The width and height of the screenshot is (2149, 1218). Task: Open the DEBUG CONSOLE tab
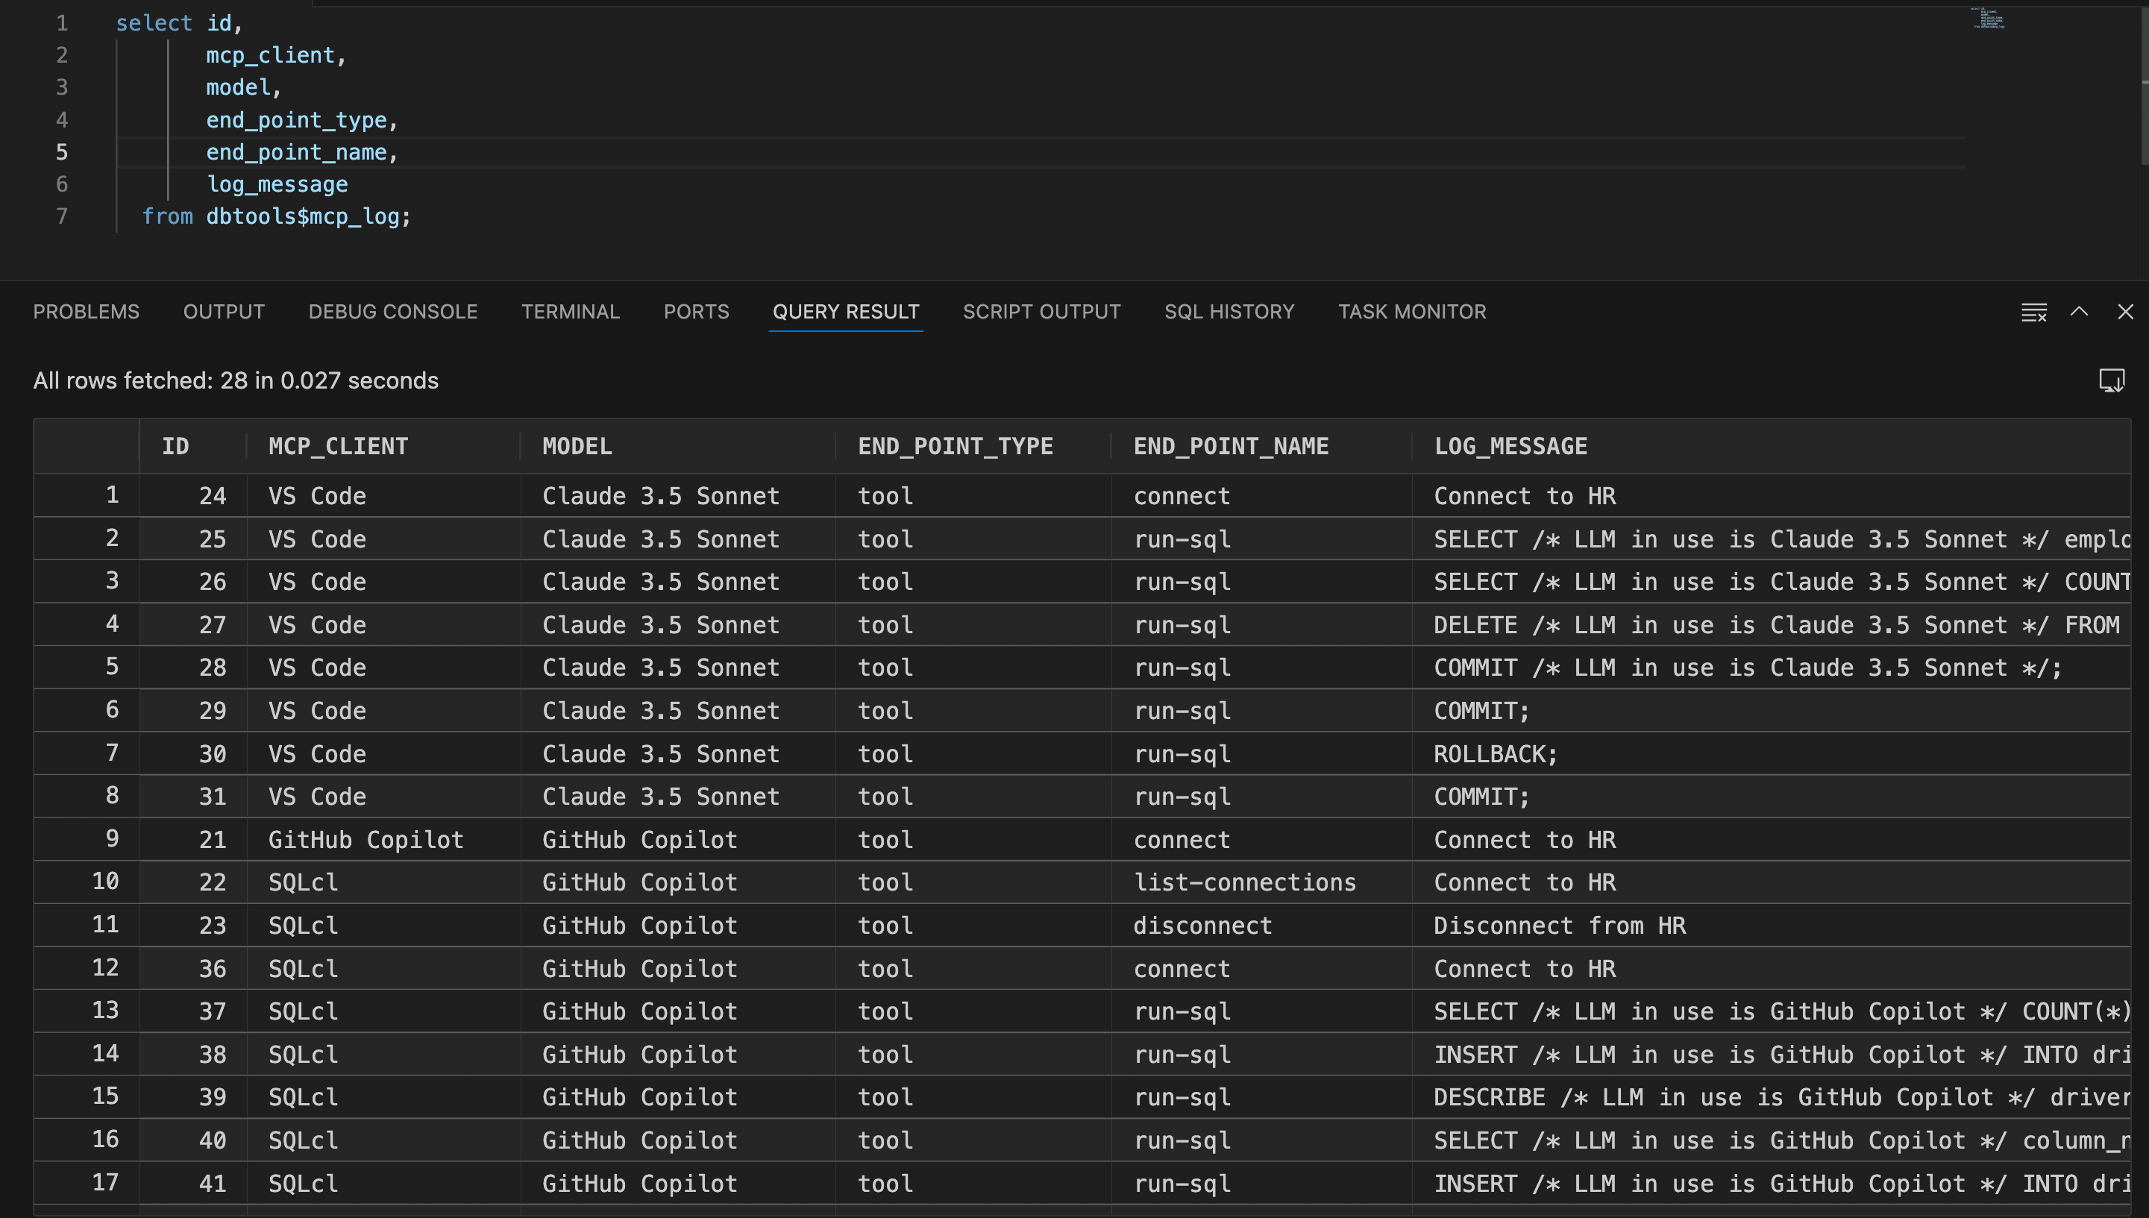pos(392,311)
